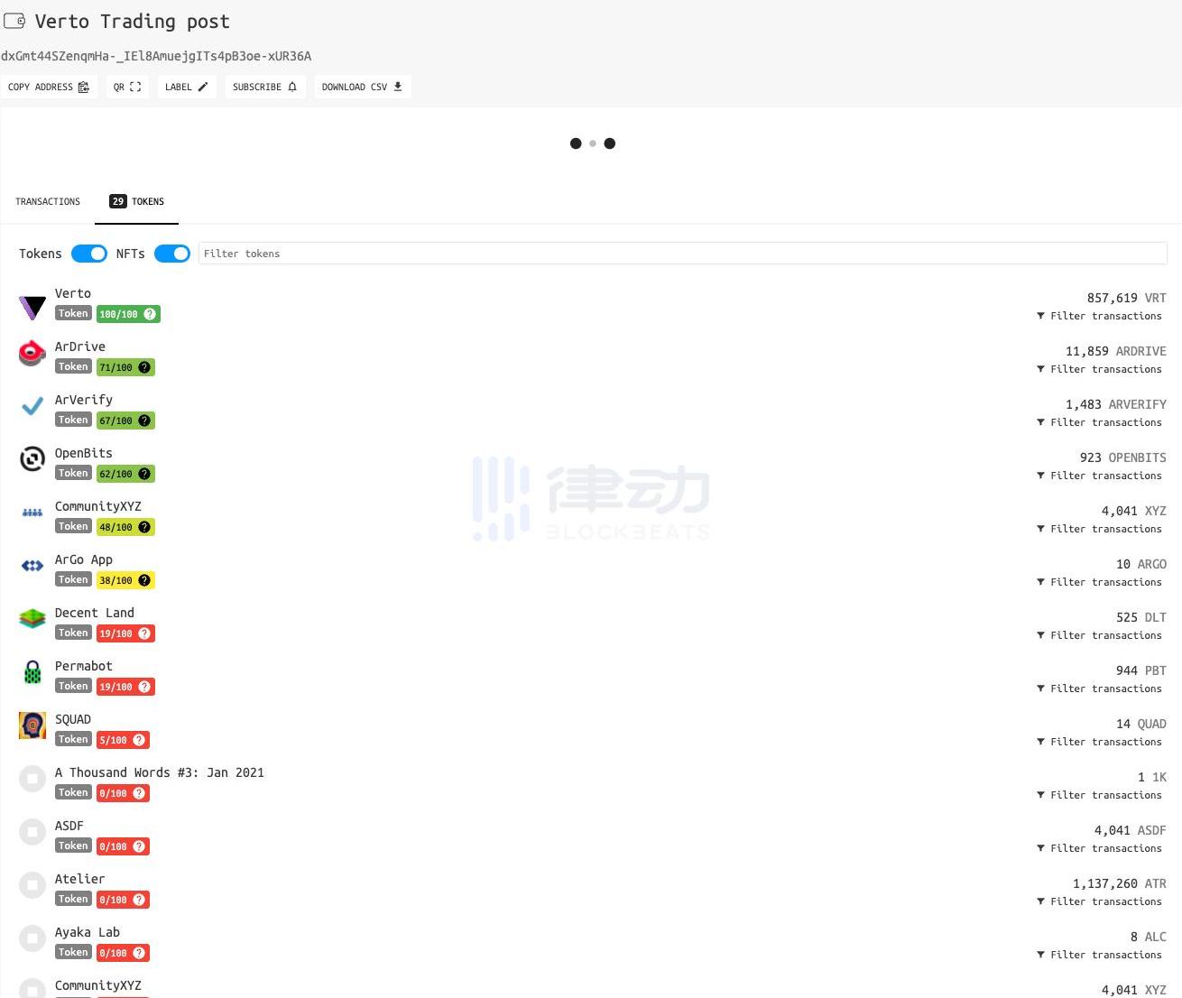Screen dimensions: 1182x998
Task: Filter transactions for PBT token
Action: pos(1099,688)
